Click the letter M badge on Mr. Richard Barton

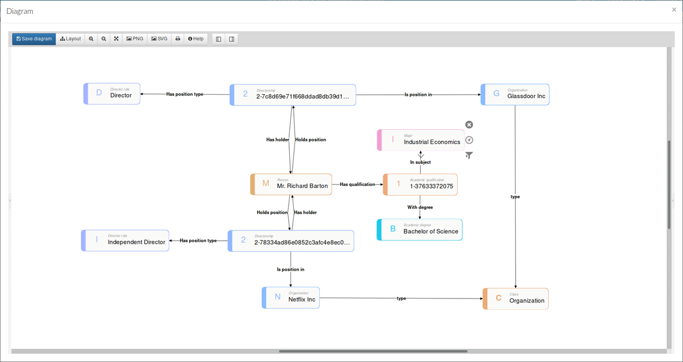click(x=266, y=184)
